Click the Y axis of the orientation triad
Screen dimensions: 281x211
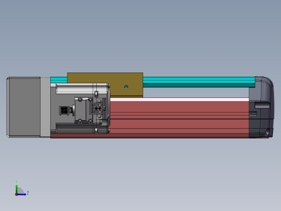pyautogui.click(x=16, y=188)
